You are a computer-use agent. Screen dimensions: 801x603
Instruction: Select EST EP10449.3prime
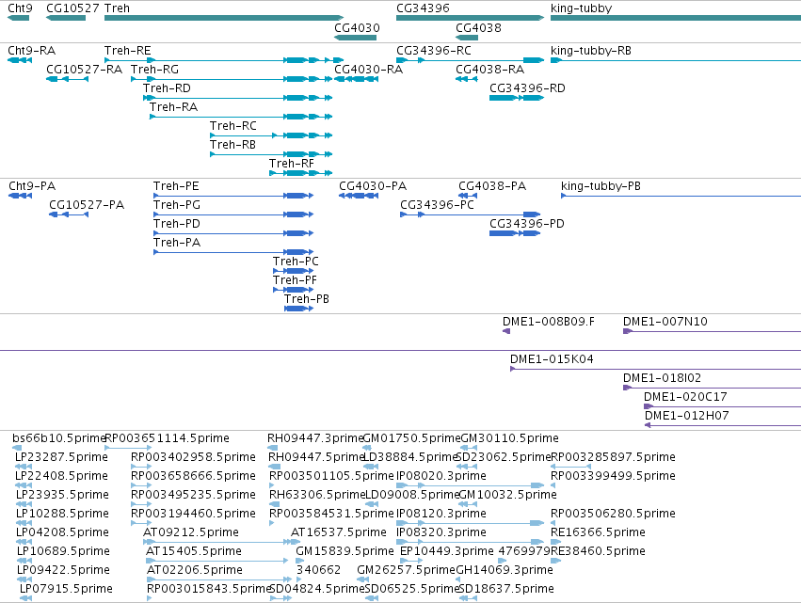coord(411,561)
